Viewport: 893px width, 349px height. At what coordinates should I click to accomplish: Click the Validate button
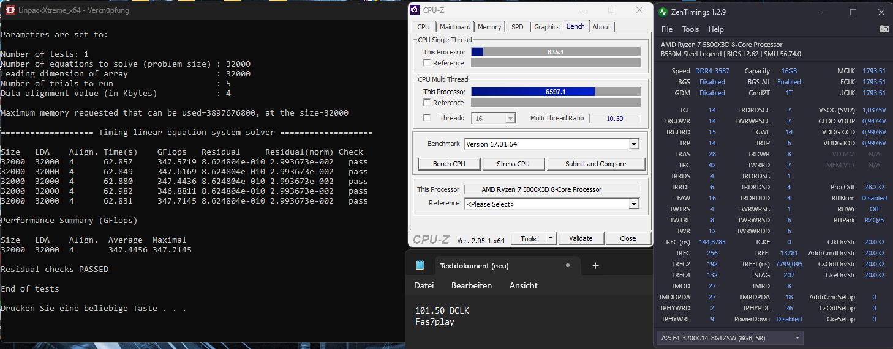pyautogui.click(x=581, y=238)
